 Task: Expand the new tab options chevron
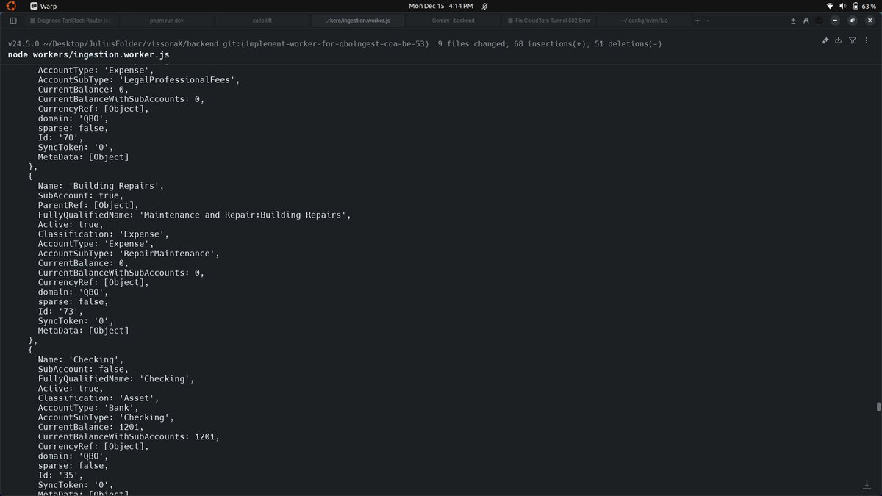(x=707, y=21)
